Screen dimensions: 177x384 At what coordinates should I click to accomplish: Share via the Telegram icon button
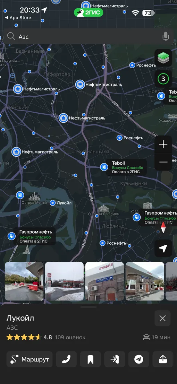coord(139,359)
